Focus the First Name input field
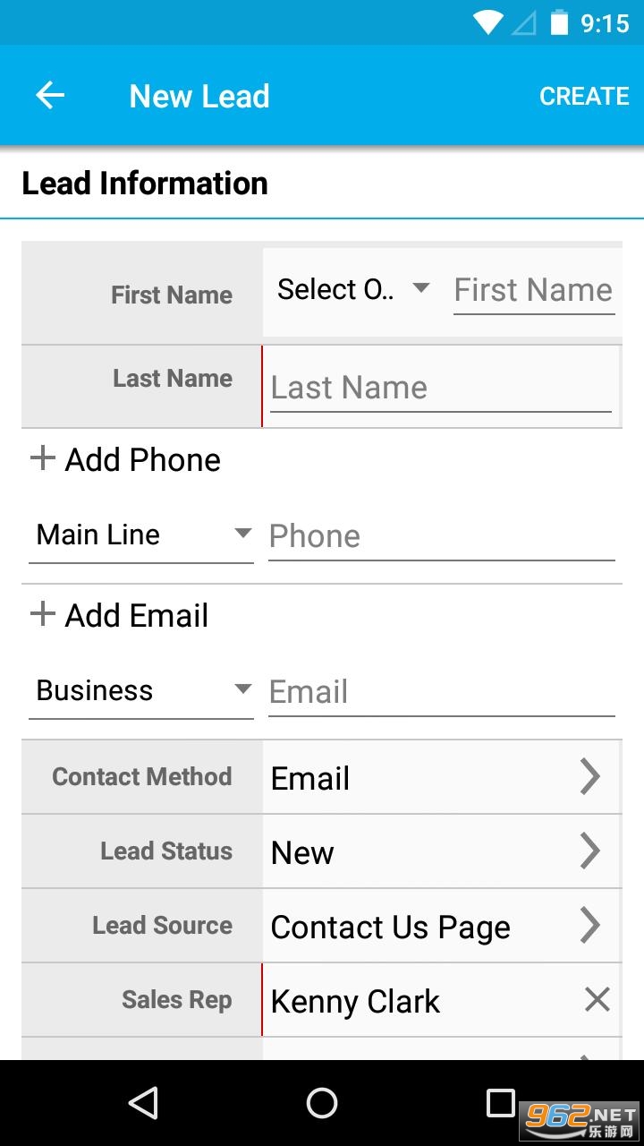This screenshot has width=644, height=1146. (533, 291)
